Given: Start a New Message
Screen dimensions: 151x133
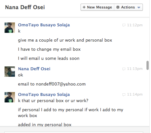Looking at the screenshot, I should coord(97,7).
